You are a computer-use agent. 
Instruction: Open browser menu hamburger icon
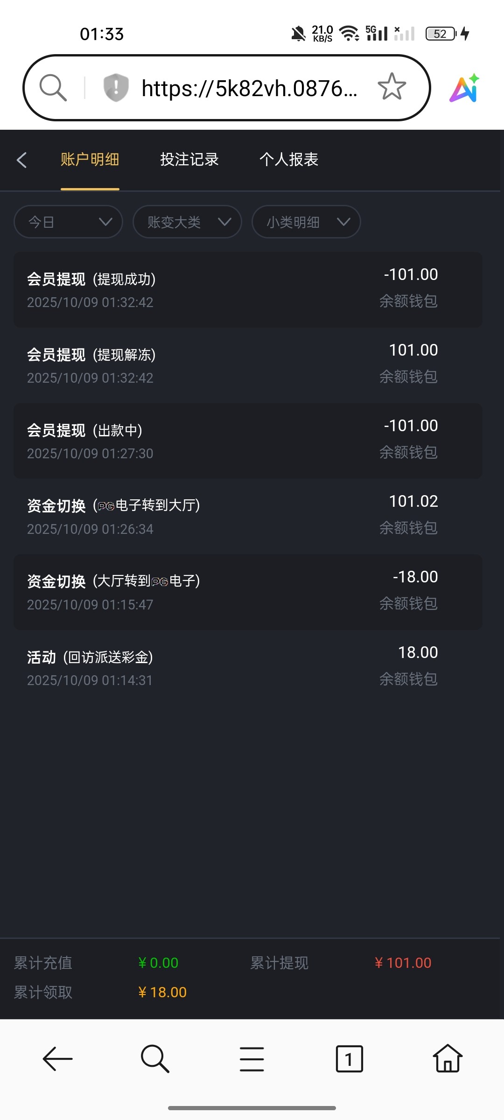[252, 1059]
